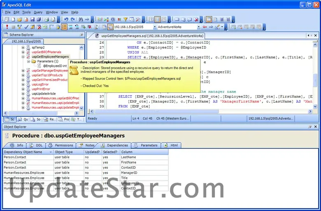The width and height of the screenshot is (321, 211).
Task: Toggle the highlighted panel layout button
Action: 158,20
